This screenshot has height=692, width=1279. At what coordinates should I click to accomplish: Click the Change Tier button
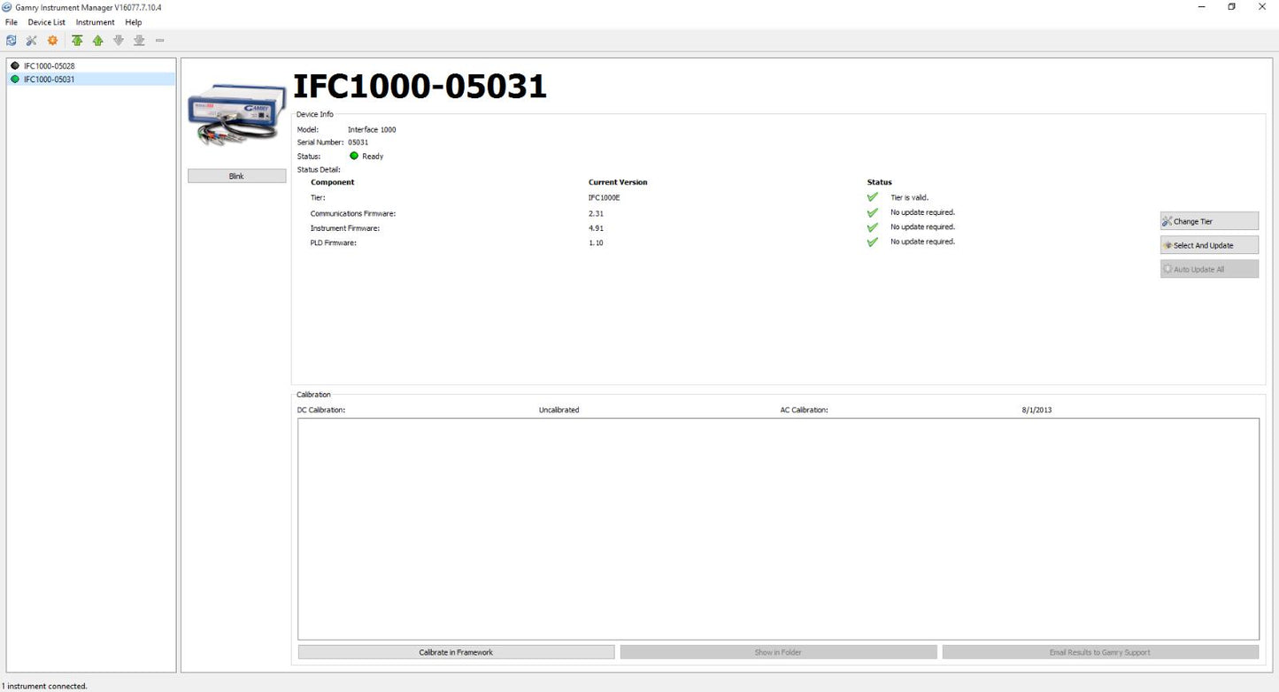pos(1209,221)
